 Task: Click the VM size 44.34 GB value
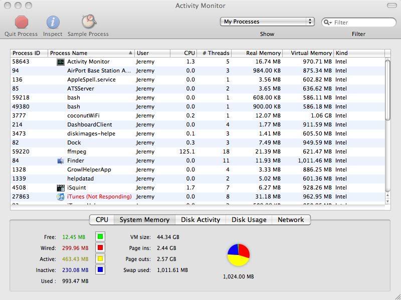[168, 237]
